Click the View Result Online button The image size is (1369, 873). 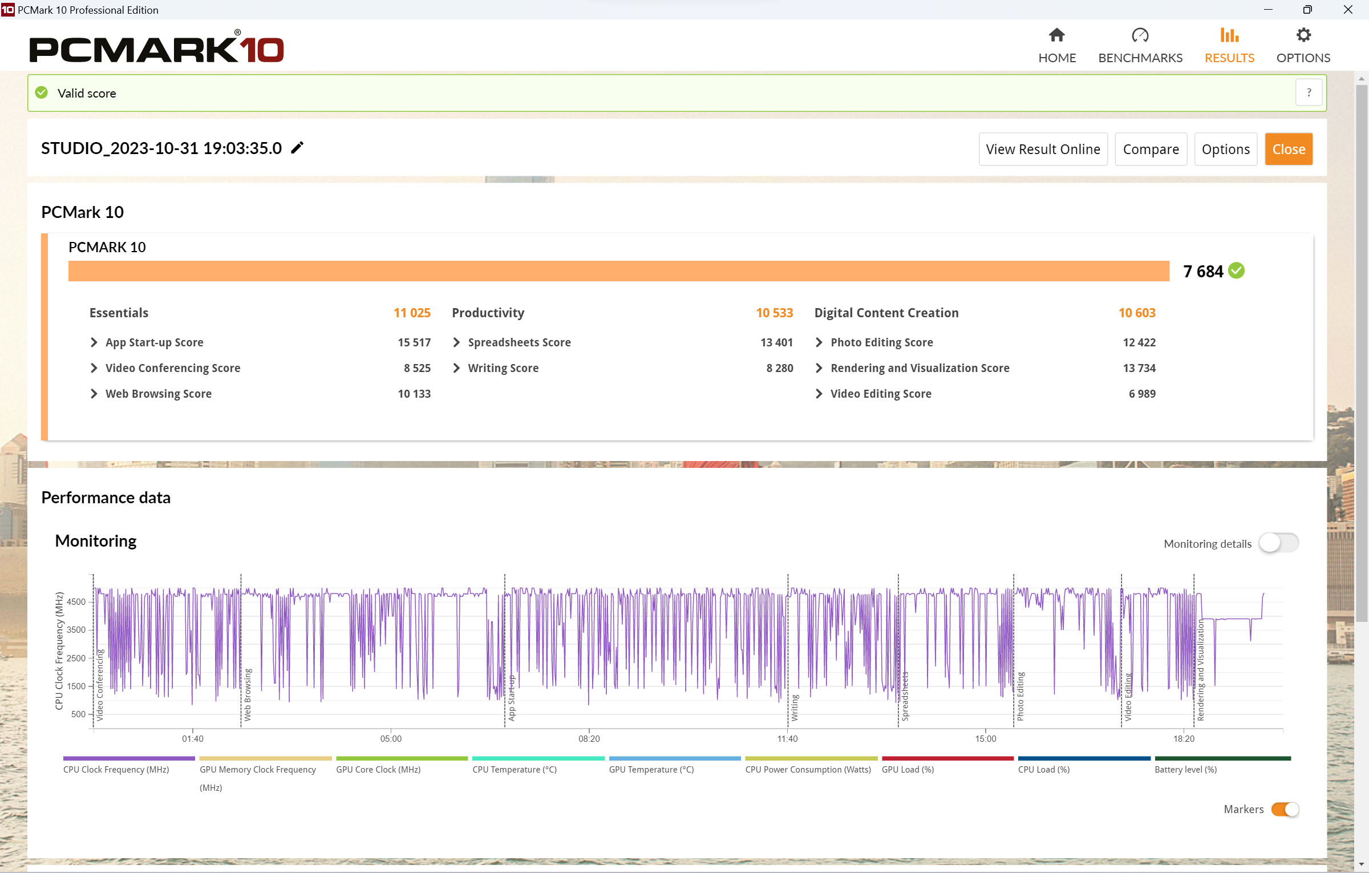pyautogui.click(x=1042, y=149)
